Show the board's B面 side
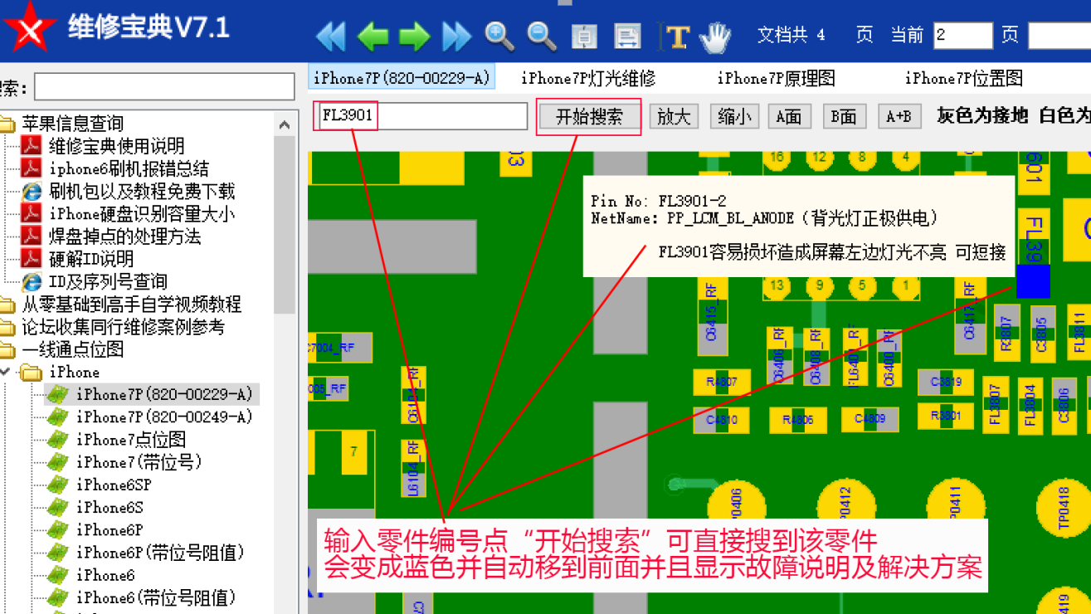This screenshot has height=614, width=1091. click(844, 117)
